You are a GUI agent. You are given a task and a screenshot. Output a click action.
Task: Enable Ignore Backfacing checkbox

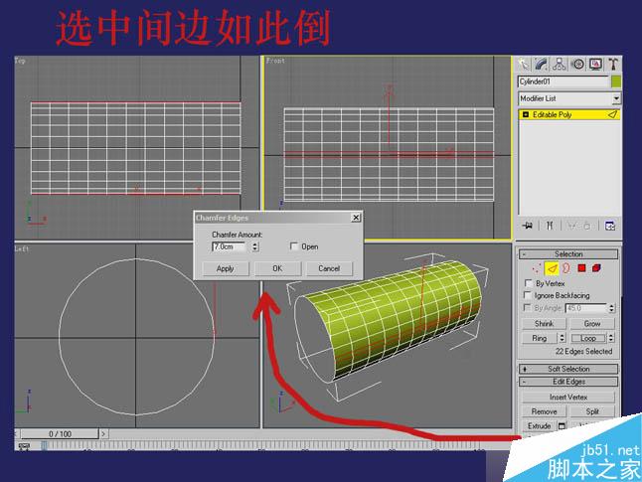528,295
